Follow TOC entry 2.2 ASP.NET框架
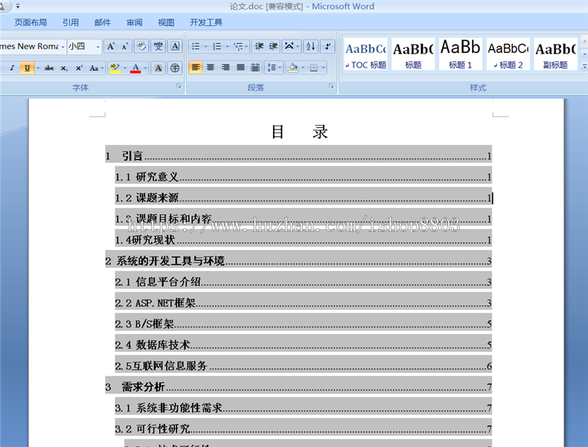The width and height of the screenshot is (588, 447). click(x=304, y=303)
